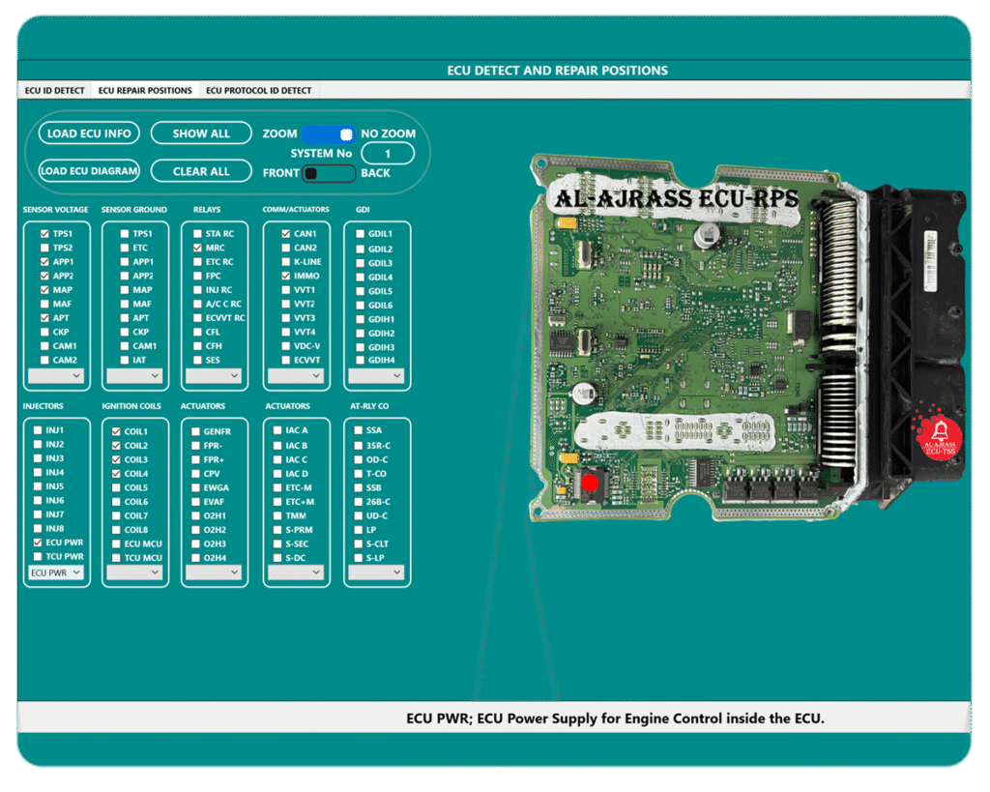This screenshot has width=990, height=792.
Task: Uncheck MRC relay checkbox
Action: (197, 248)
